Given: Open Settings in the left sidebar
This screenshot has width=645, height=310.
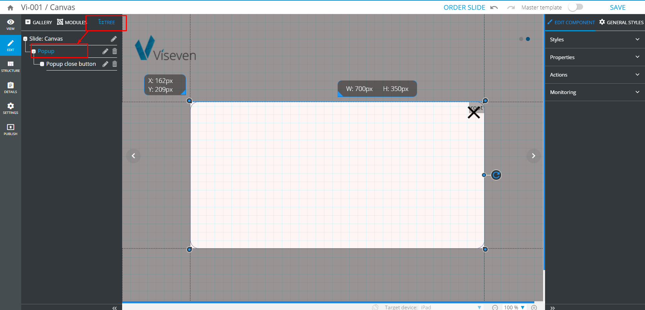Looking at the screenshot, I should pyautogui.click(x=10, y=108).
